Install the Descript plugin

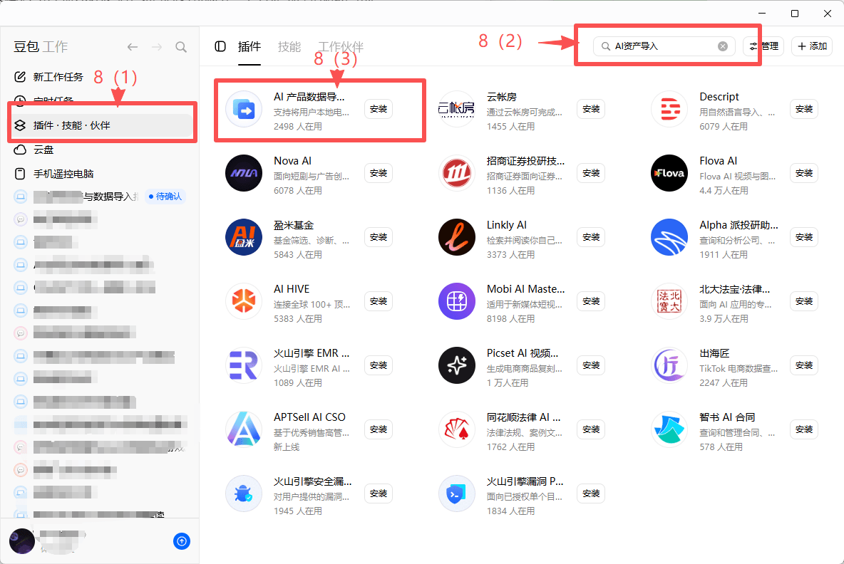[804, 109]
